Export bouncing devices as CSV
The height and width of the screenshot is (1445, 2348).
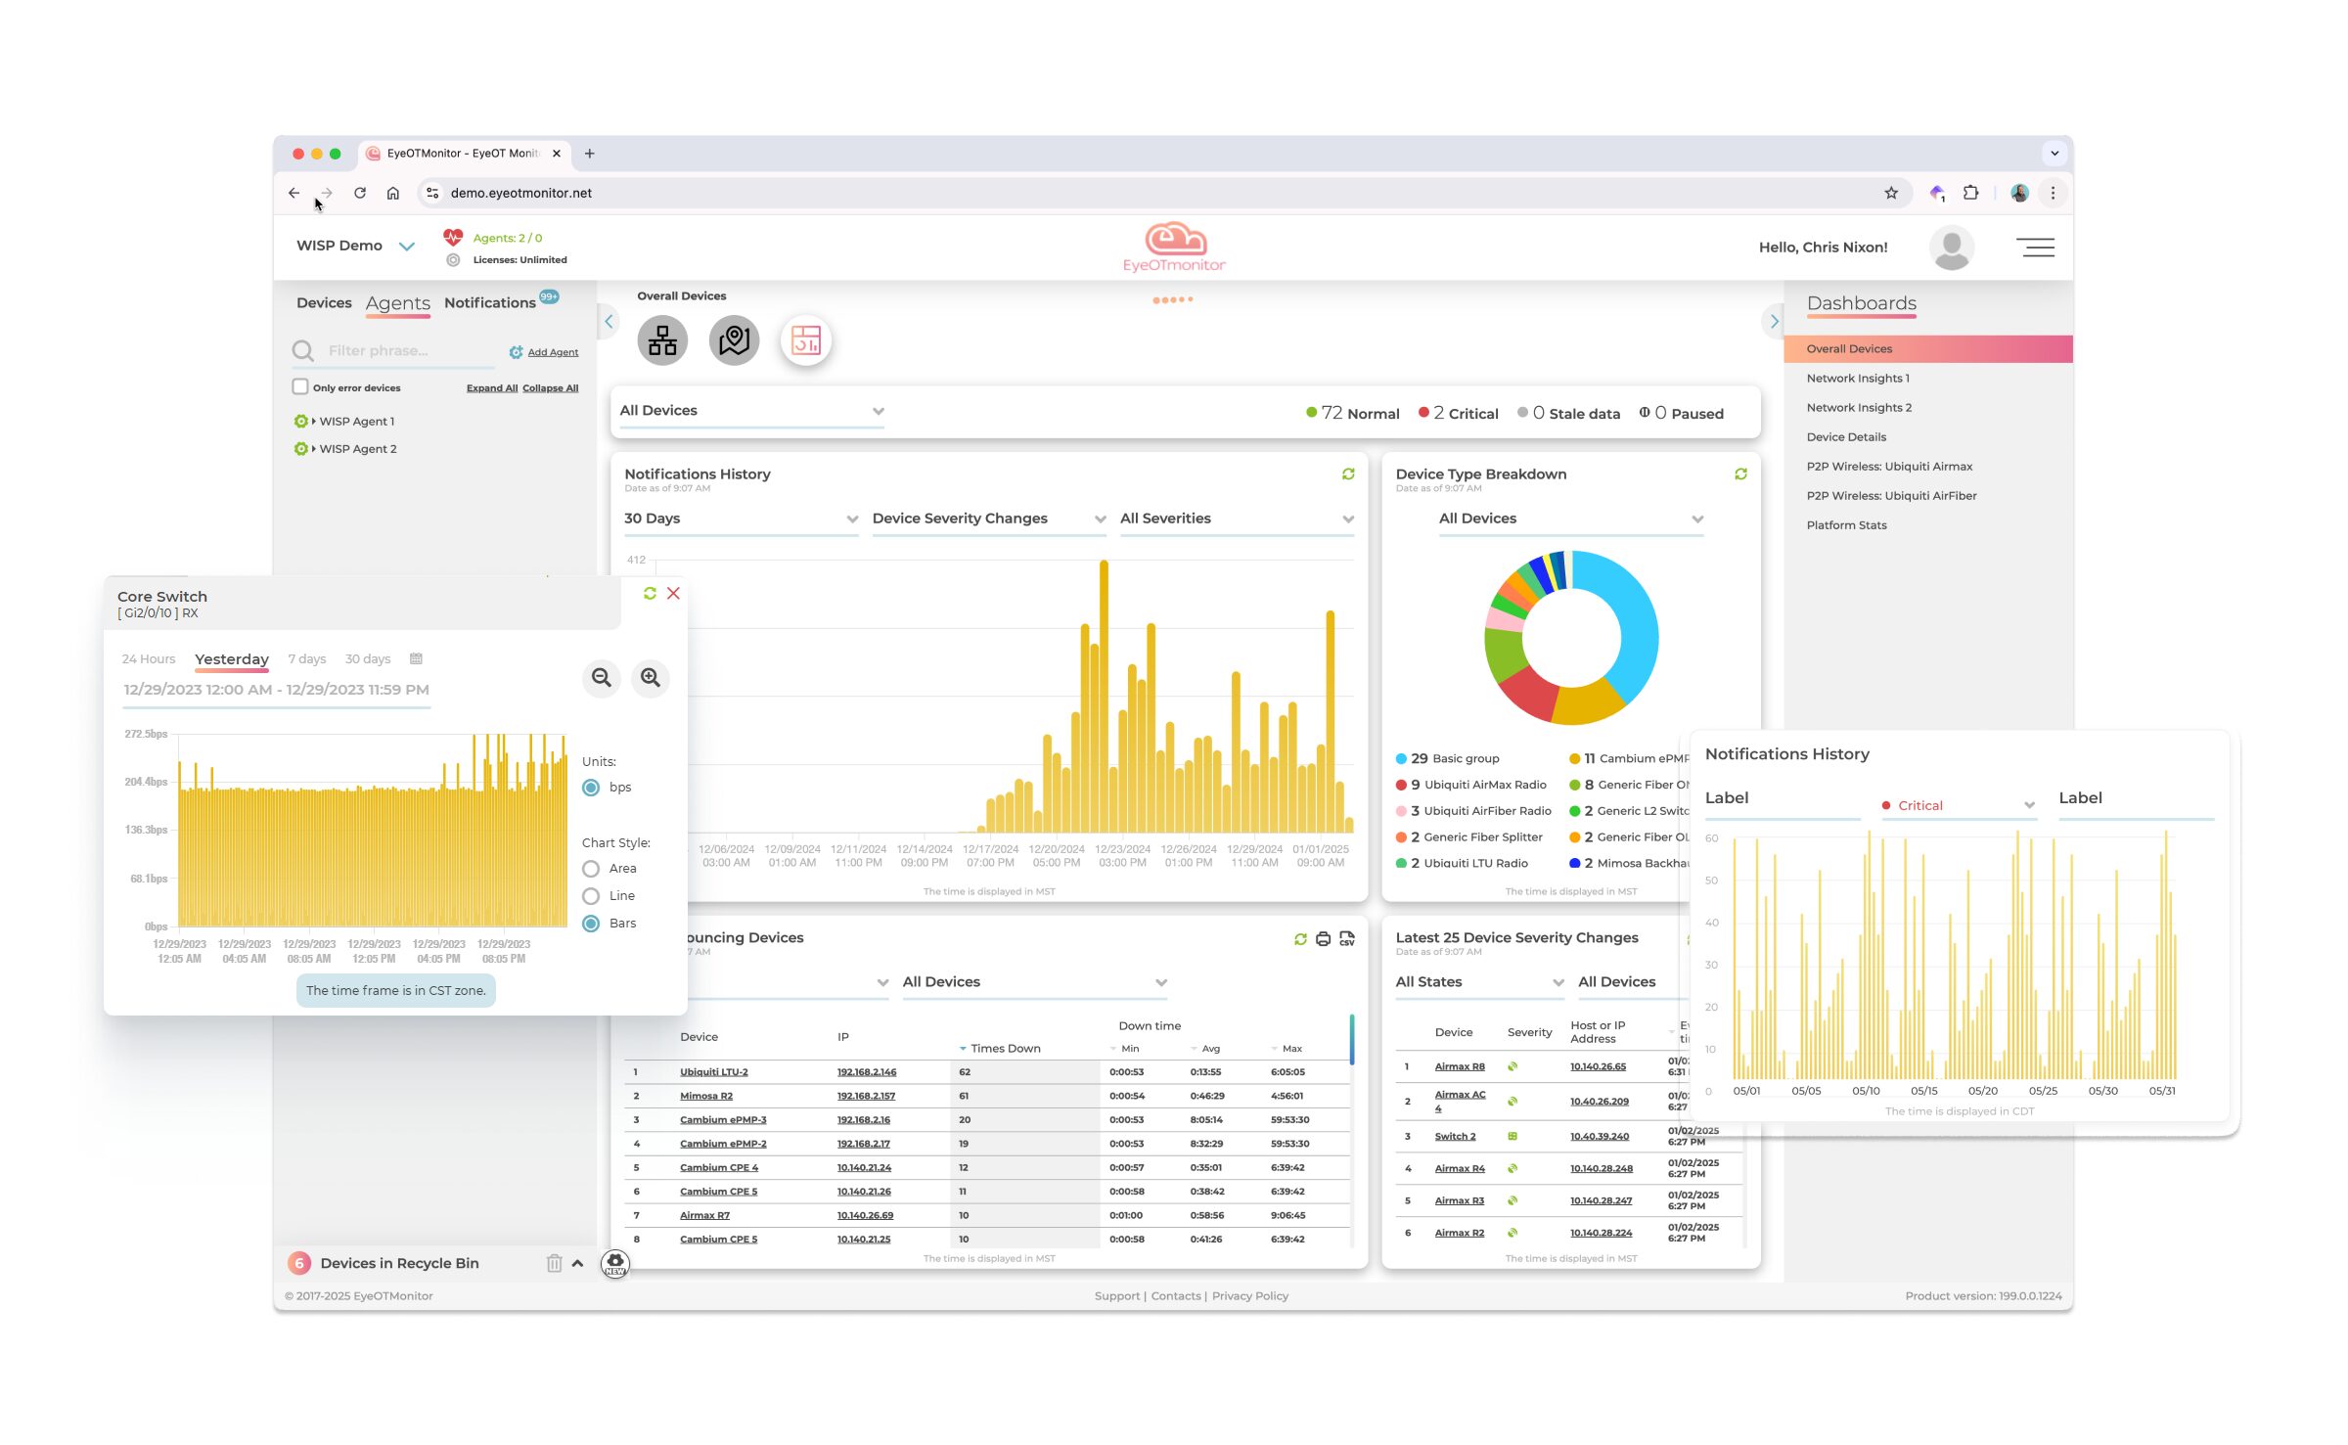click(1347, 939)
